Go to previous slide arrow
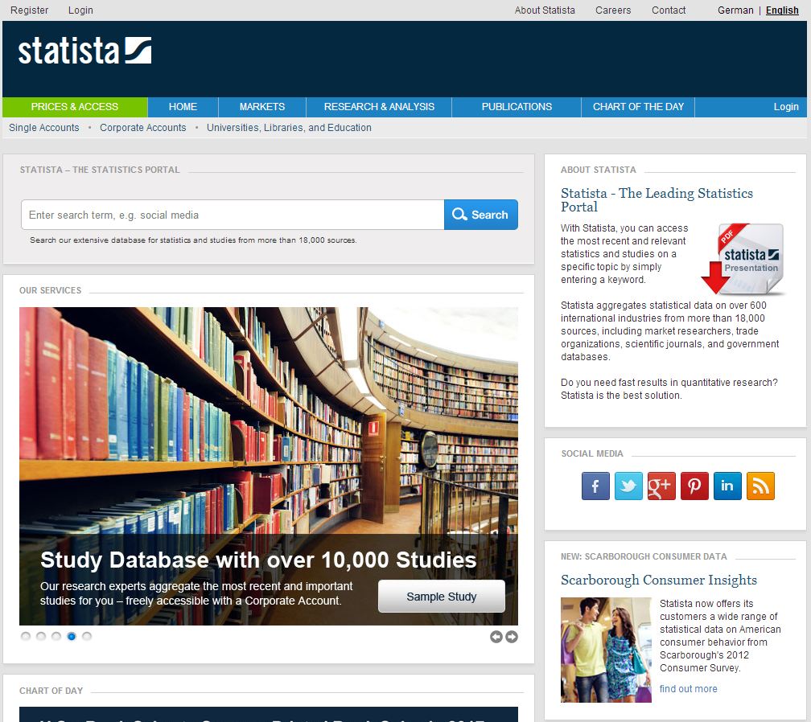 (x=496, y=637)
